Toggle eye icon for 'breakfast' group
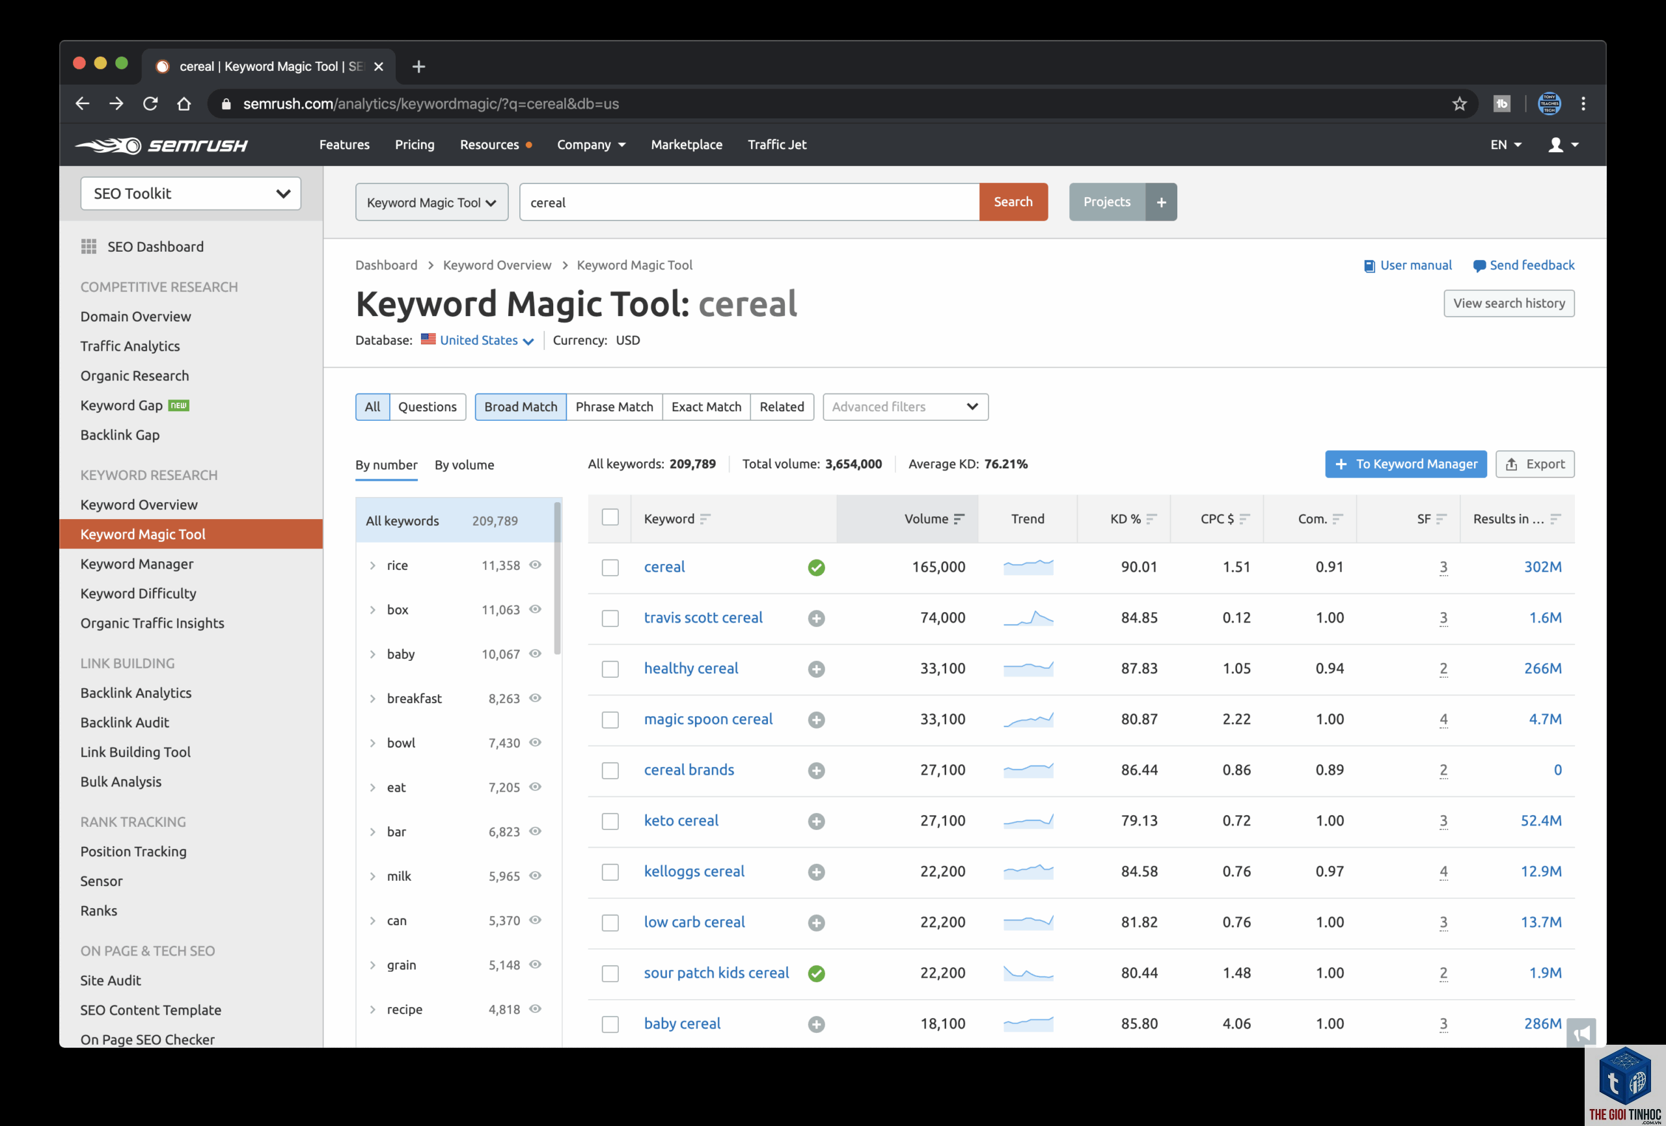 535,698
